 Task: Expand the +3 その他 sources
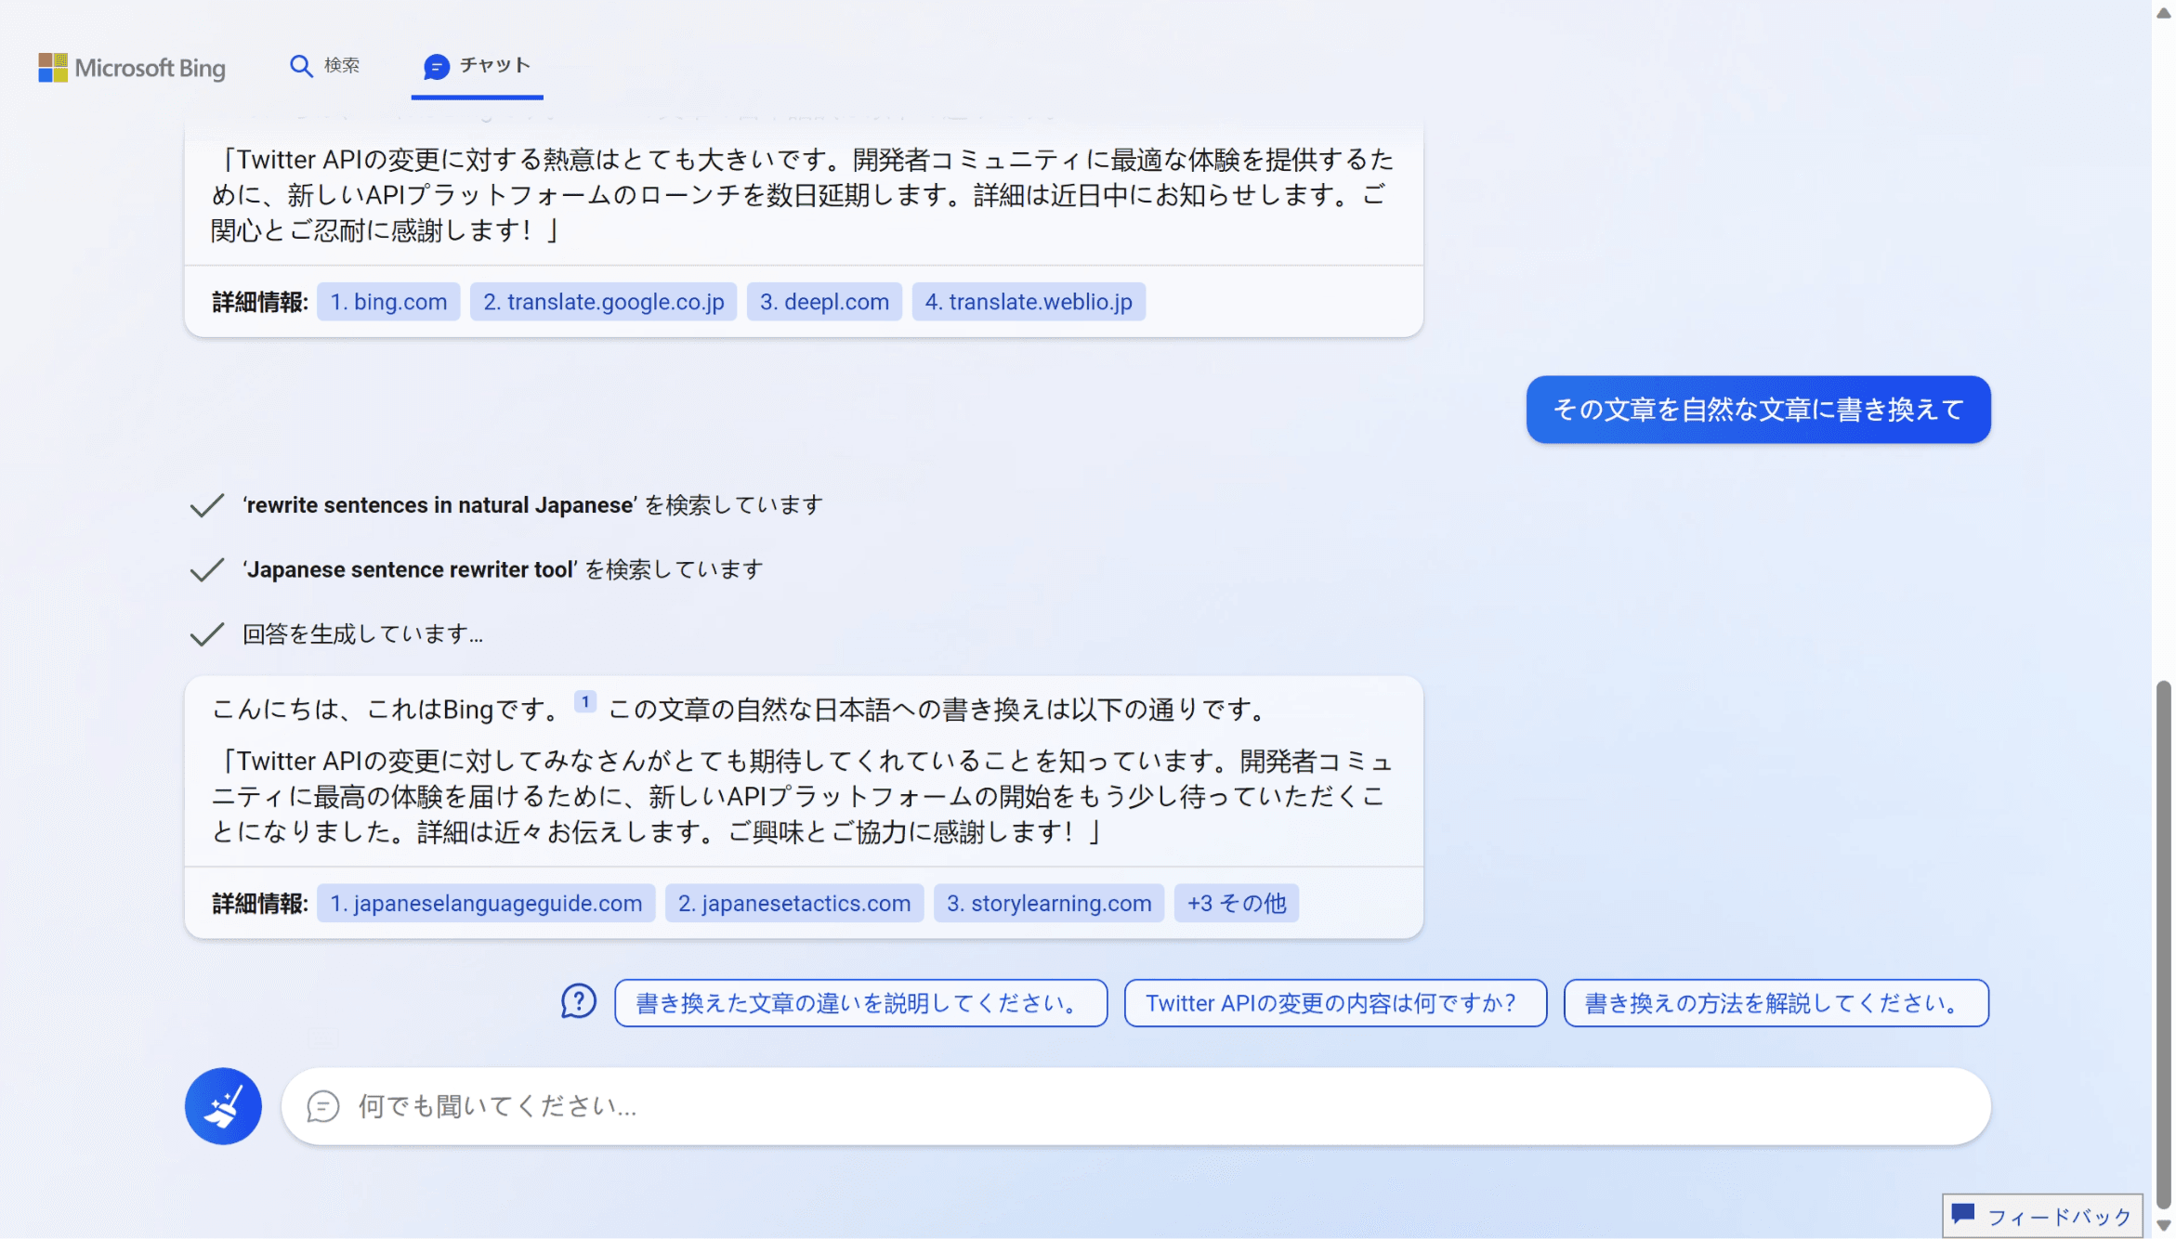pos(1237,904)
